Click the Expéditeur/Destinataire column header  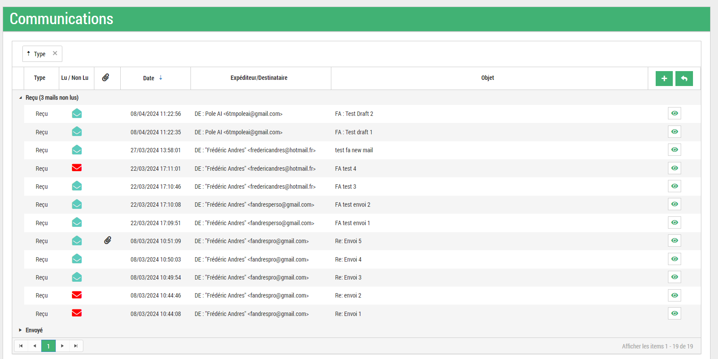pos(259,78)
